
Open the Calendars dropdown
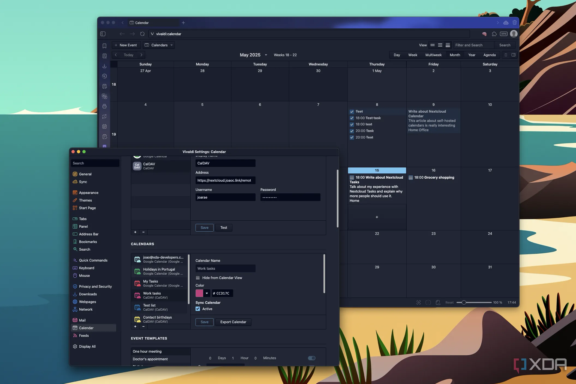[x=159, y=45]
